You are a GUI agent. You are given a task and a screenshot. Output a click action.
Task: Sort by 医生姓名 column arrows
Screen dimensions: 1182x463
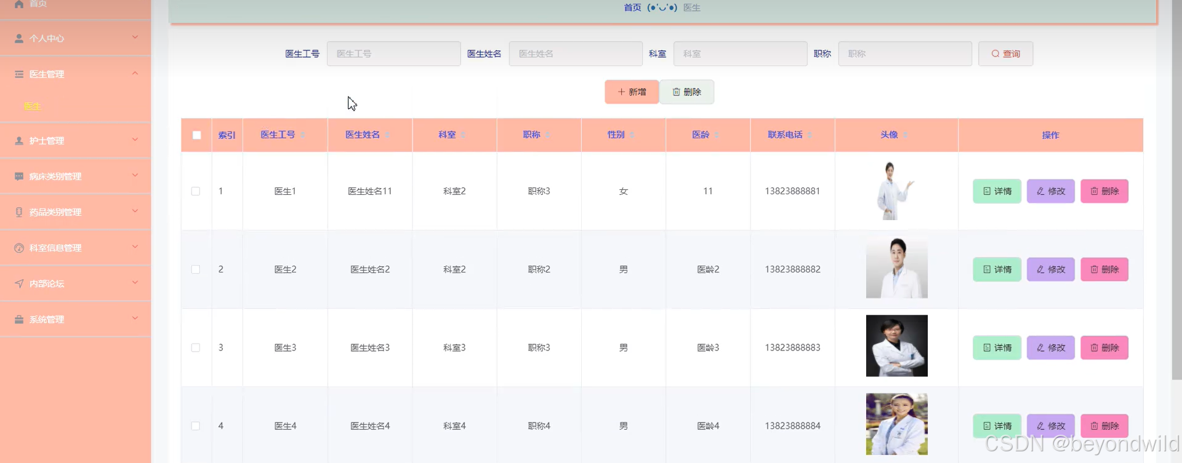387,135
